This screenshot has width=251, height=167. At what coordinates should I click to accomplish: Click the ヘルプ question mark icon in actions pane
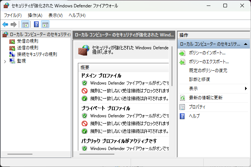coord(182,116)
